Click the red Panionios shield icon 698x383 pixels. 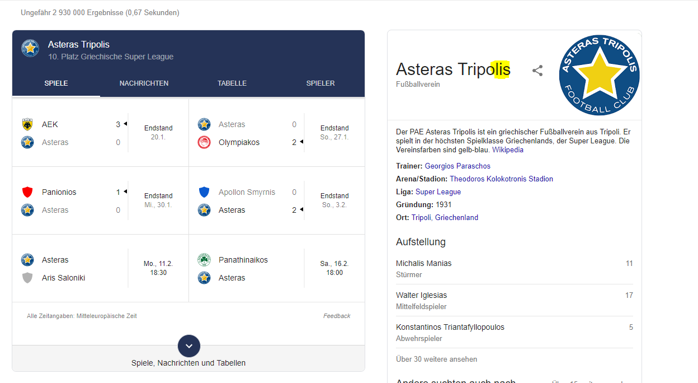tap(27, 192)
